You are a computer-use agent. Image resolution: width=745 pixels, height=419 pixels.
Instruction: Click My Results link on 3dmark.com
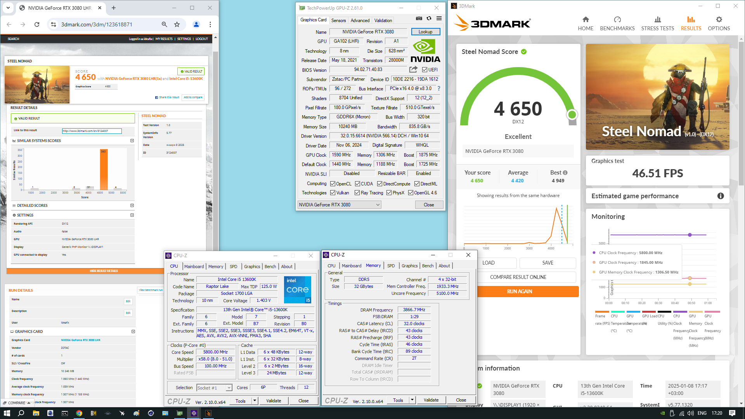point(164,39)
